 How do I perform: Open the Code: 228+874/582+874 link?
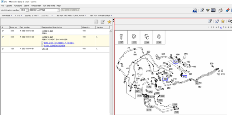(54, 46)
